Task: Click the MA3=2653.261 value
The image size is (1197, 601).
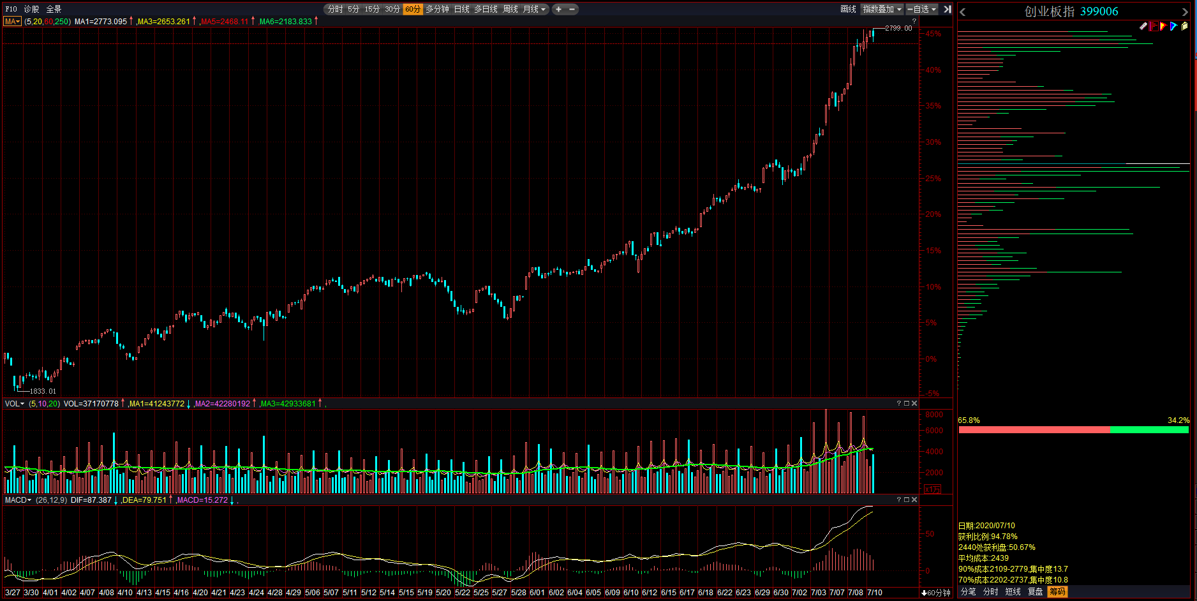Action: point(164,22)
